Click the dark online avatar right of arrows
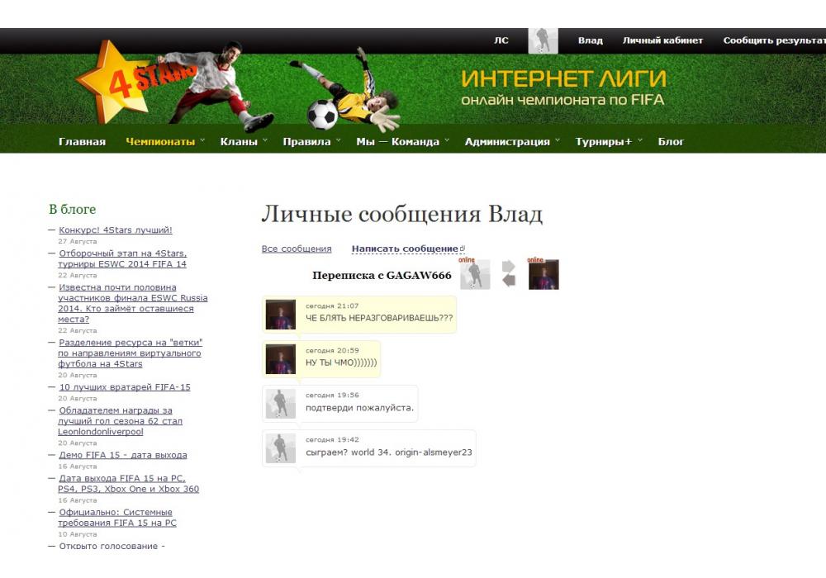826x578 pixels. pyautogui.click(x=544, y=275)
